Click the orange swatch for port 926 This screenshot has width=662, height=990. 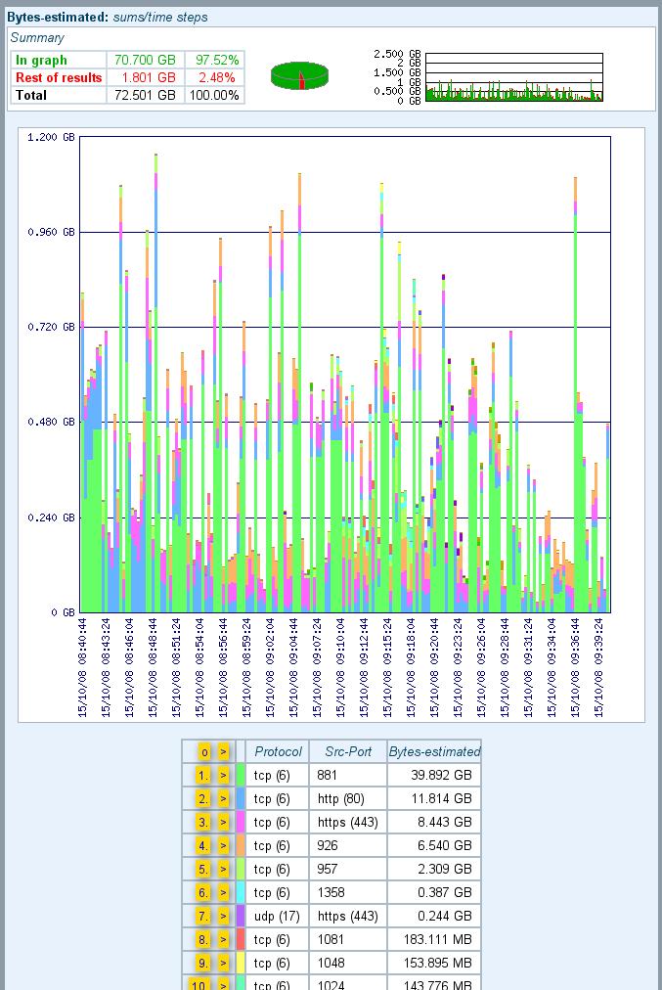click(x=240, y=845)
